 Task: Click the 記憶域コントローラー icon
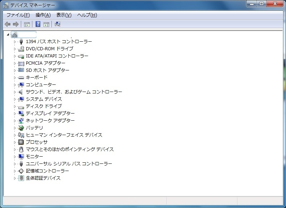(x=21, y=171)
